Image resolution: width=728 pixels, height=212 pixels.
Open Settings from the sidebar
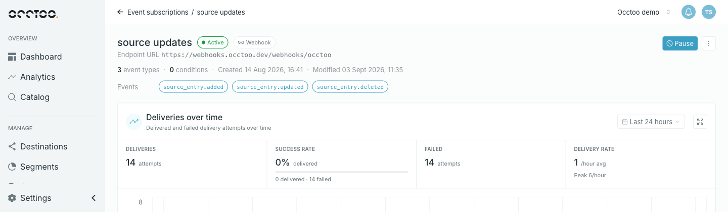click(x=30, y=198)
